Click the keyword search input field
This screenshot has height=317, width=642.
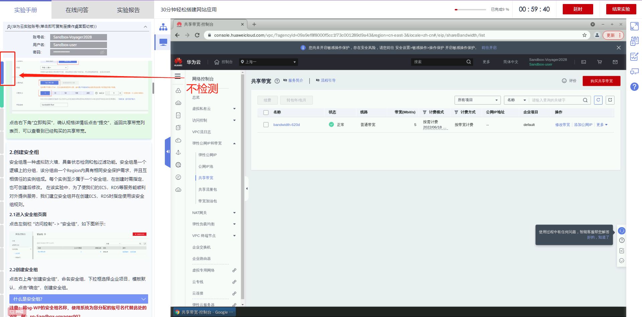(556, 100)
